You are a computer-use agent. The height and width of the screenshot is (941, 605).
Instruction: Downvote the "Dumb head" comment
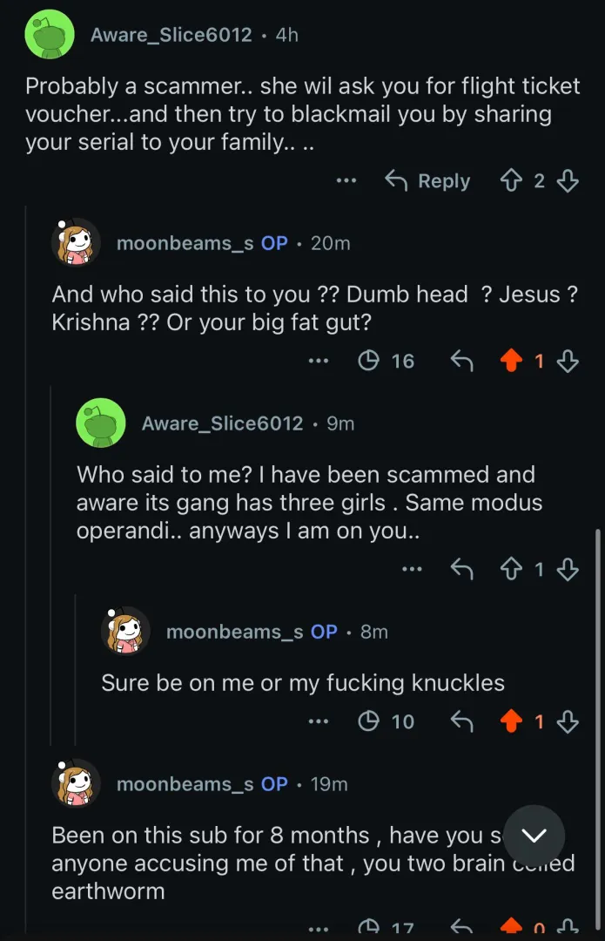point(568,361)
